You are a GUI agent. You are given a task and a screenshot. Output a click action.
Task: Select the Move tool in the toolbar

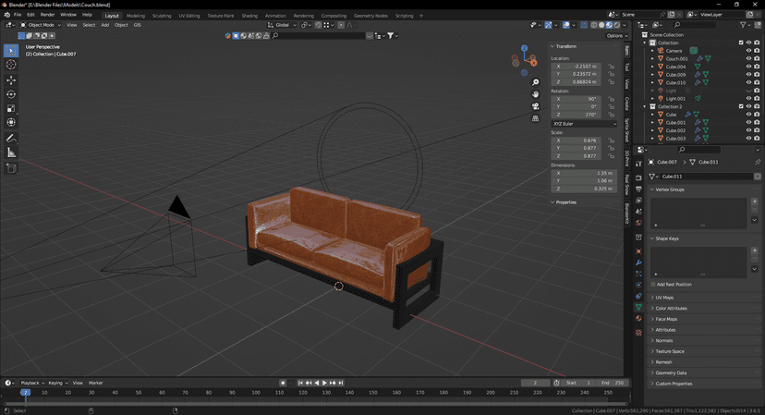11,79
